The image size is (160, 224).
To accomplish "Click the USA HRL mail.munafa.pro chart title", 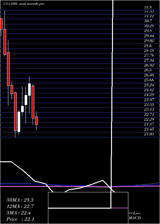I will [24, 4].
